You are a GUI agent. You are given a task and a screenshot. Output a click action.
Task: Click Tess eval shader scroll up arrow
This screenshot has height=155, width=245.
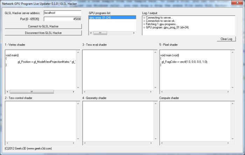155,52
